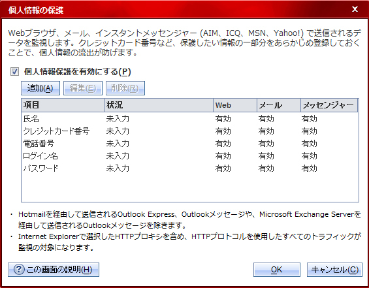The height and width of the screenshot is (288, 369).
Task: Select the 氏名 row
Action: tap(189, 119)
